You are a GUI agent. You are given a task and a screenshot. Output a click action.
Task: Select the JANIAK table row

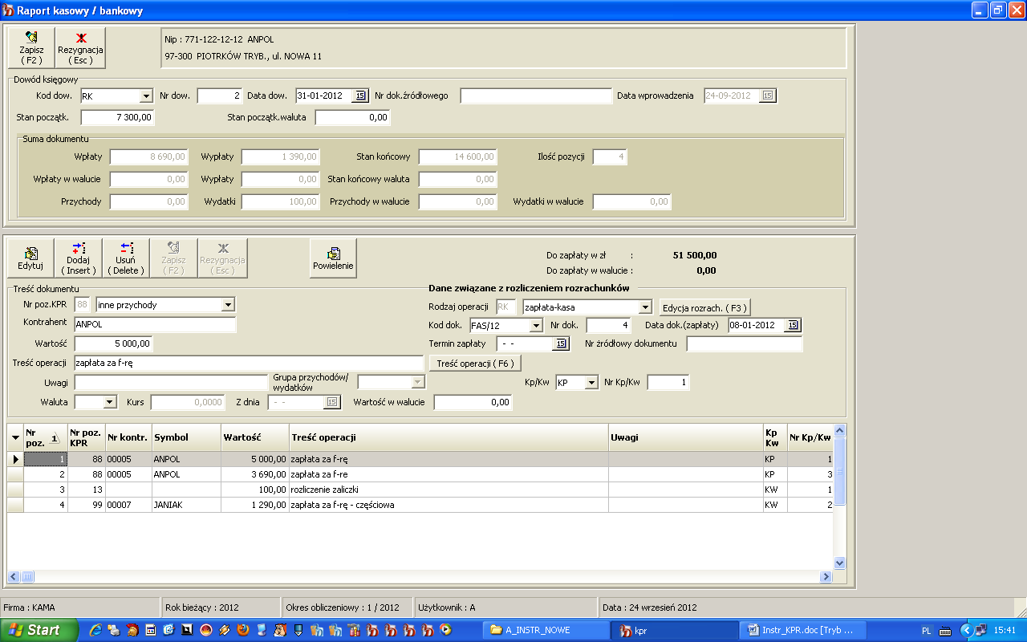tap(420, 505)
